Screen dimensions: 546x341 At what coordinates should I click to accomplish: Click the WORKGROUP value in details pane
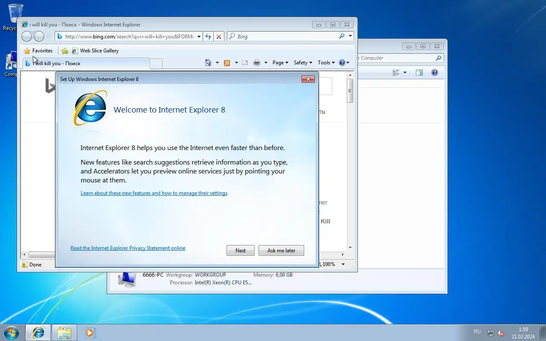point(210,275)
